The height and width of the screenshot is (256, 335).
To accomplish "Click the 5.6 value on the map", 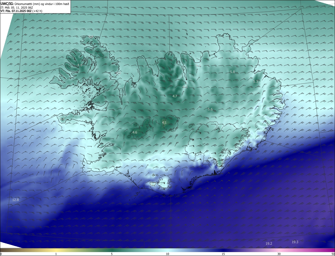I will pyautogui.click(x=210, y=109).
